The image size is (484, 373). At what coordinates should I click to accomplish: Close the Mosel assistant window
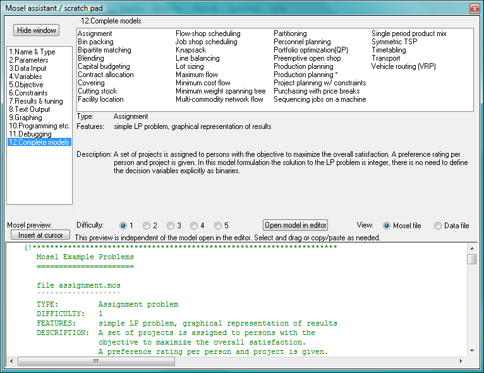(473, 8)
